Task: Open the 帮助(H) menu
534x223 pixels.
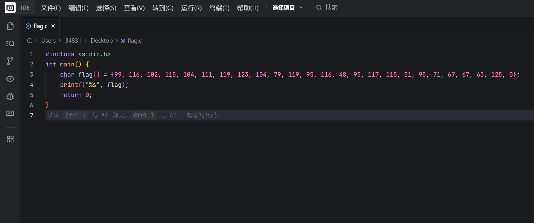Action: [248, 8]
